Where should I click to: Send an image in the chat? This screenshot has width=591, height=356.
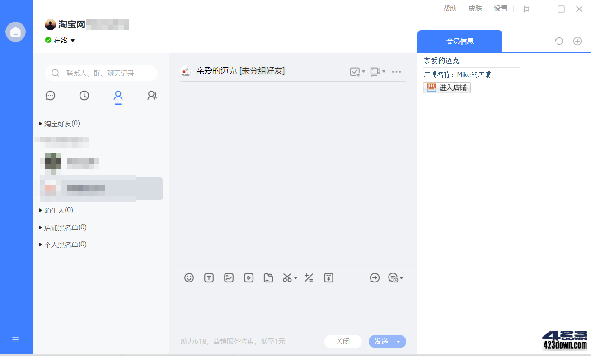[x=229, y=277]
